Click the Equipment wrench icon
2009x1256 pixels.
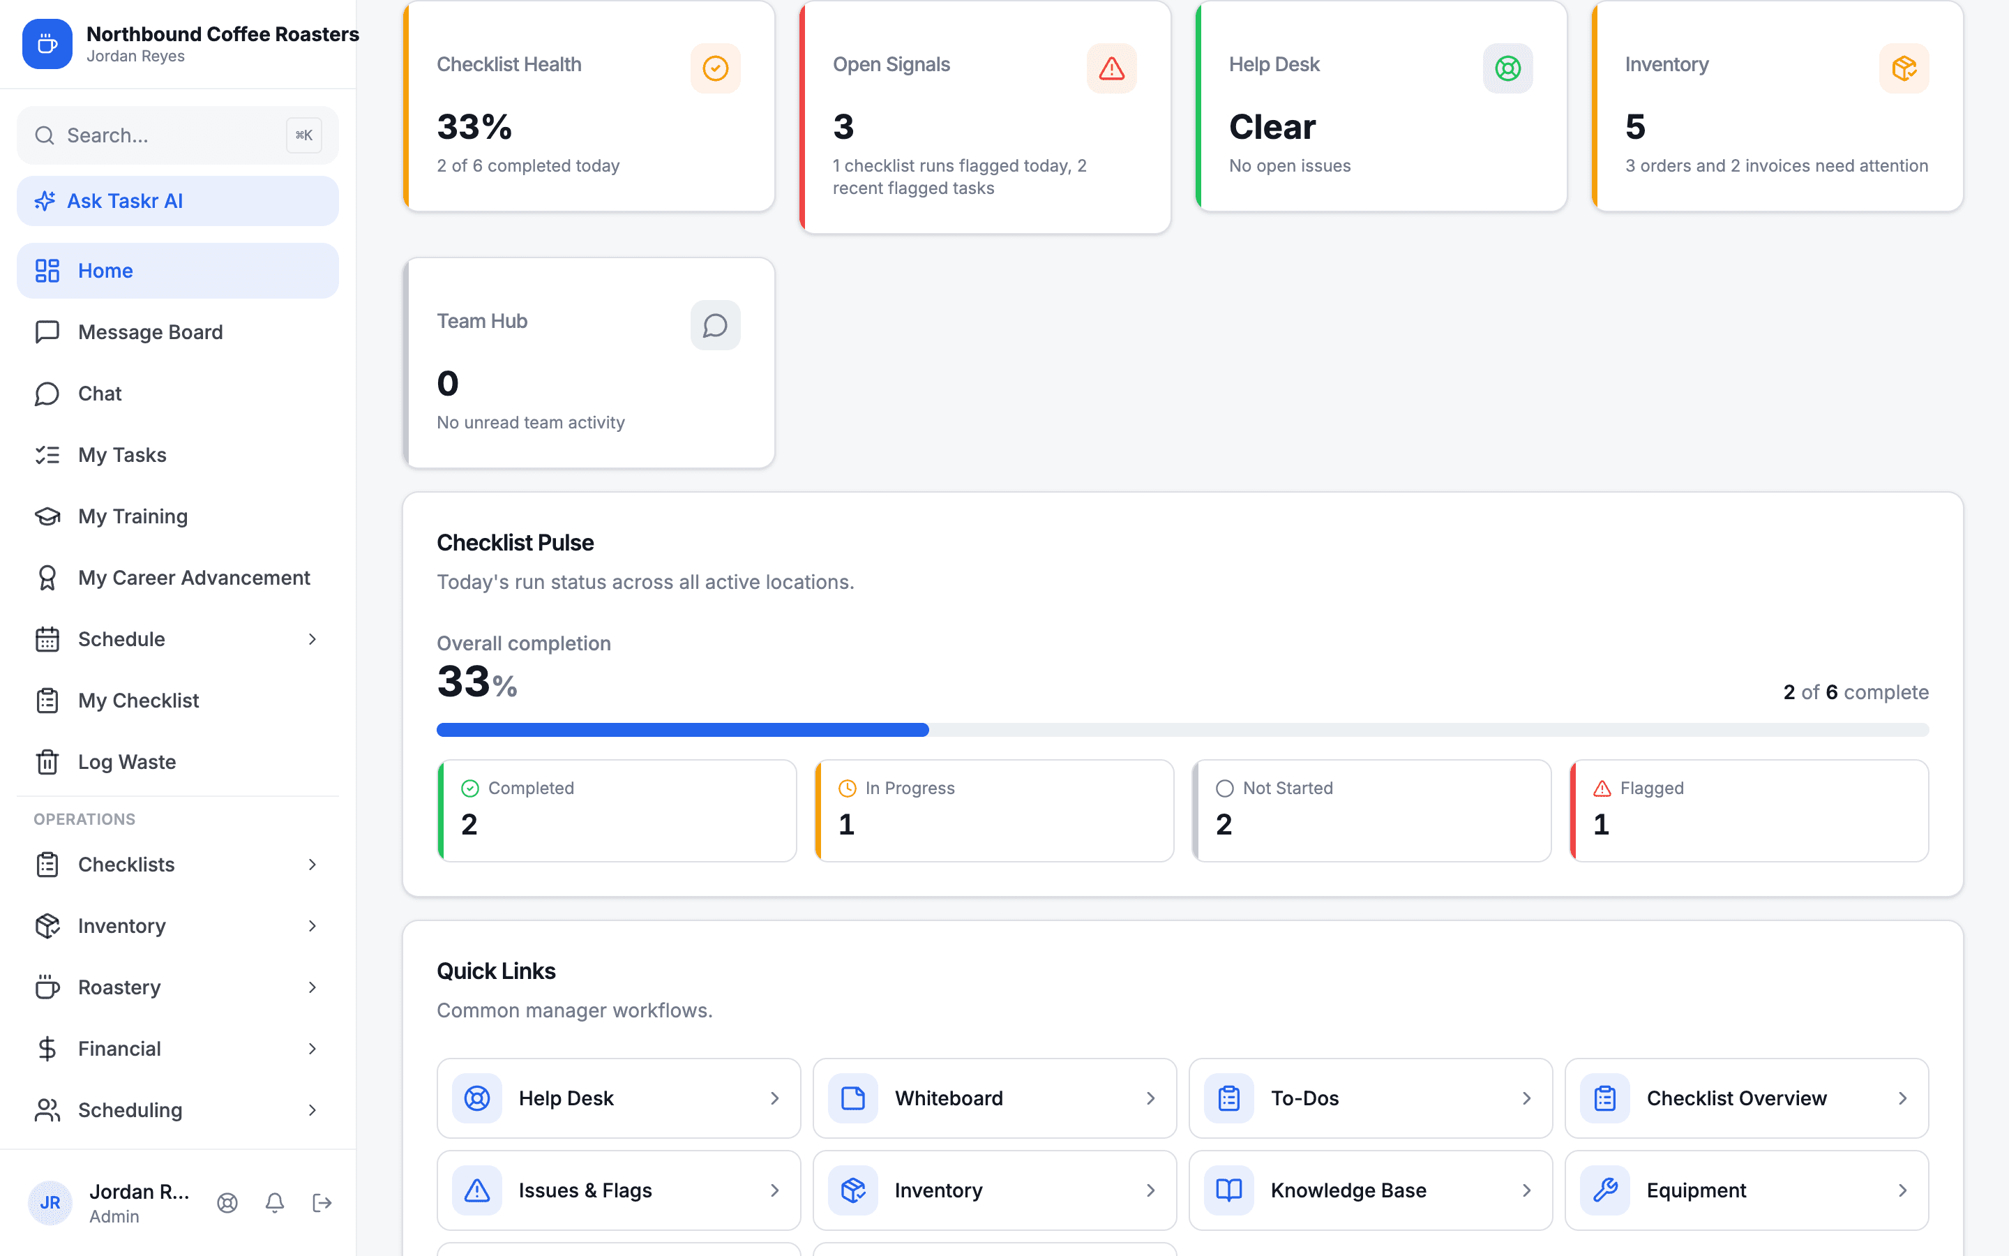[1604, 1190]
